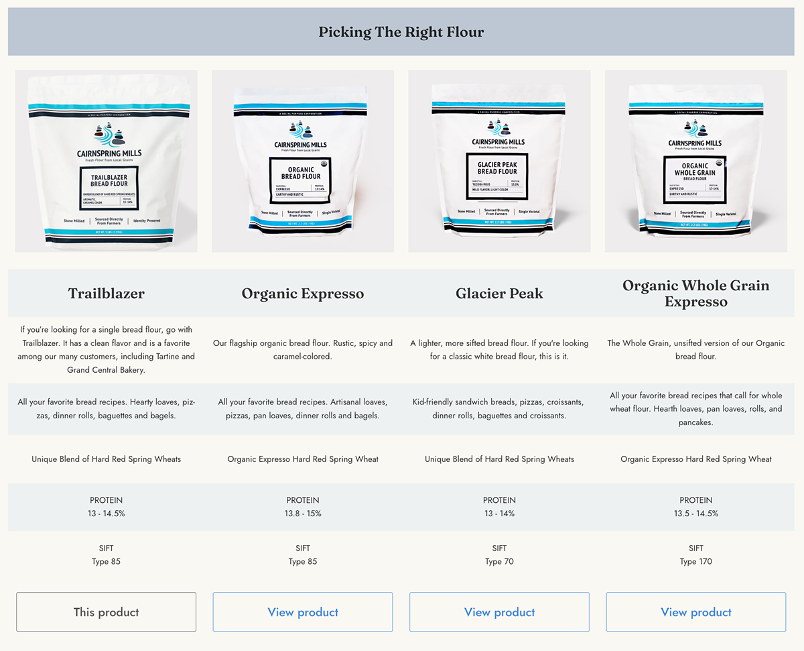Click Trailblazer's 'Unique Blend of Hard Red Spring Wheats'
The image size is (804, 651).
[107, 459]
